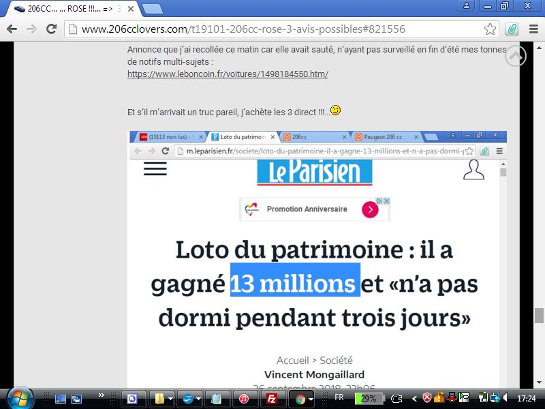Click the green arrow tray icon
The width and height of the screenshot is (545, 409).
pos(464,397)
